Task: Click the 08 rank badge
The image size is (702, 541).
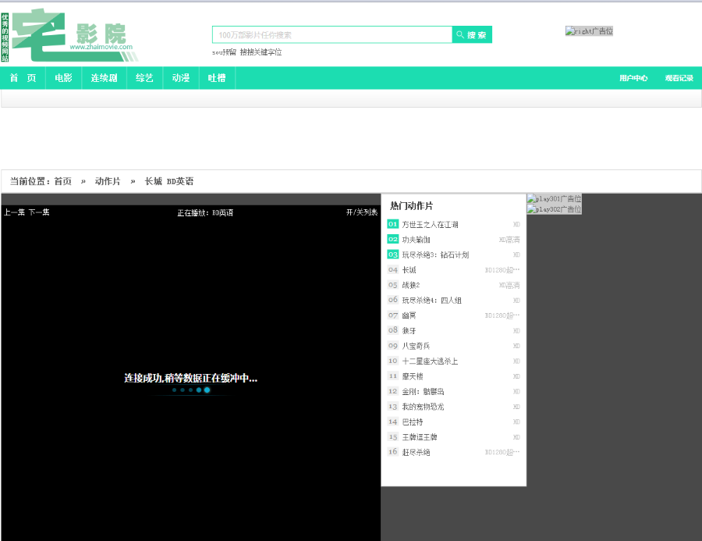Action: pyautogui.click(x=392, y=330)
